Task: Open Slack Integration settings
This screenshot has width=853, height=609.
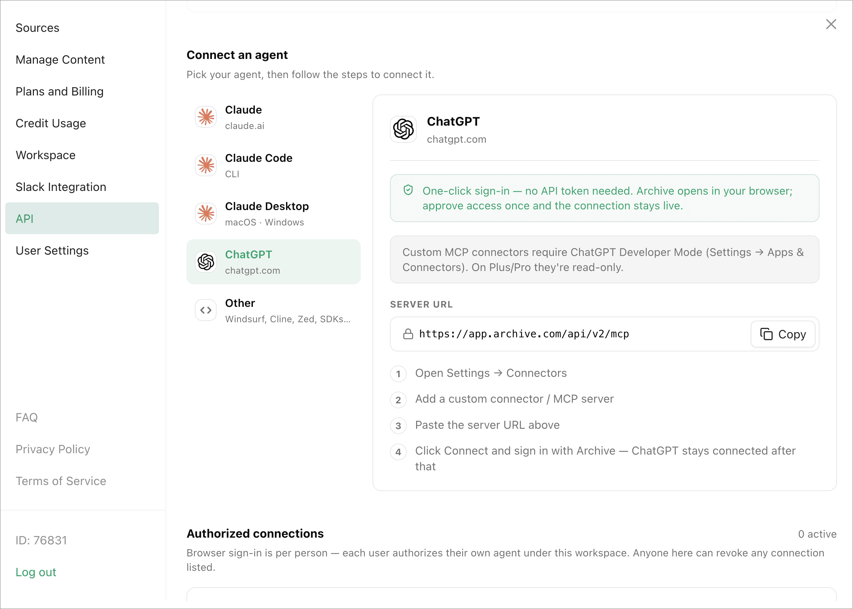Action: [x=82, y=187]
